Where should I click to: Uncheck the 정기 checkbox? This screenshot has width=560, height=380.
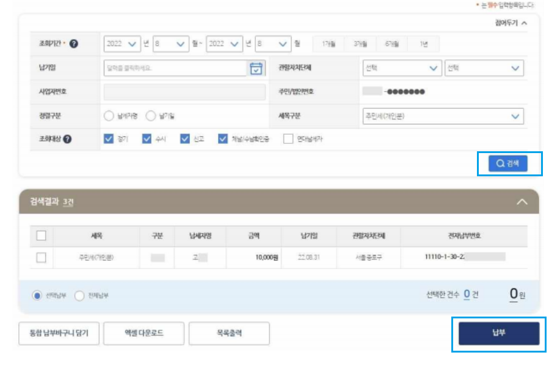coord(109,139)
